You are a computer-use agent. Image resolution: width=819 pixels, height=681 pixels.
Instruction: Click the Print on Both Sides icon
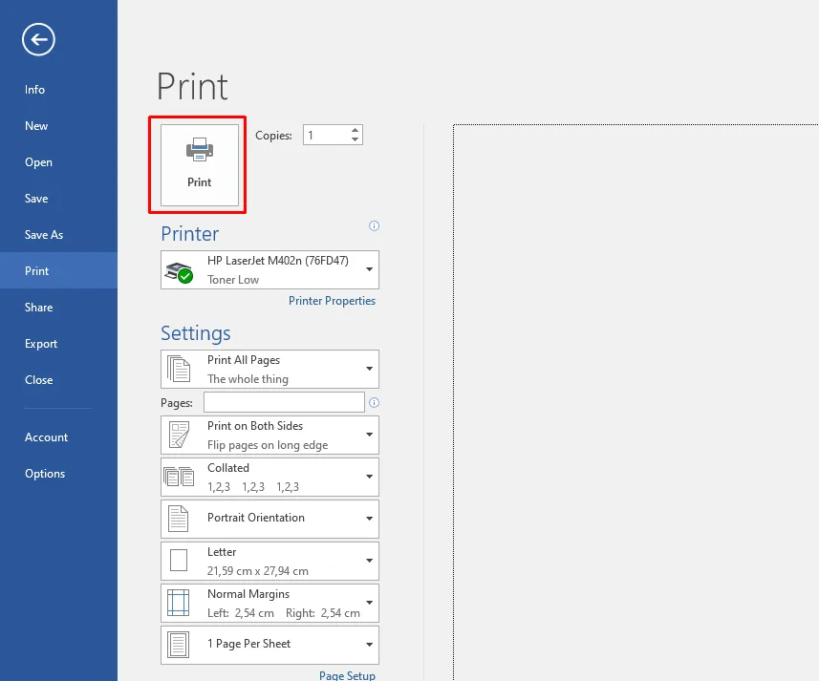[179, 435]
